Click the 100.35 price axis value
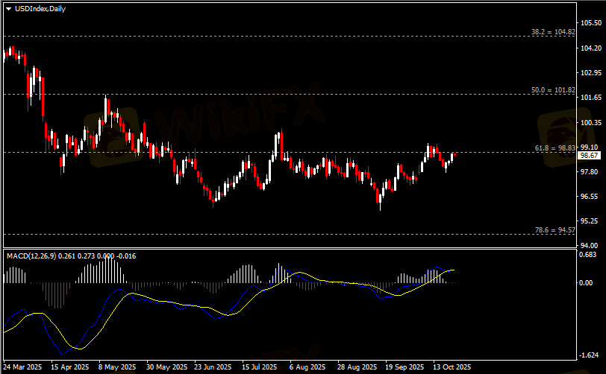Screen dimensions: 606x374 click(x=591, y=123)
